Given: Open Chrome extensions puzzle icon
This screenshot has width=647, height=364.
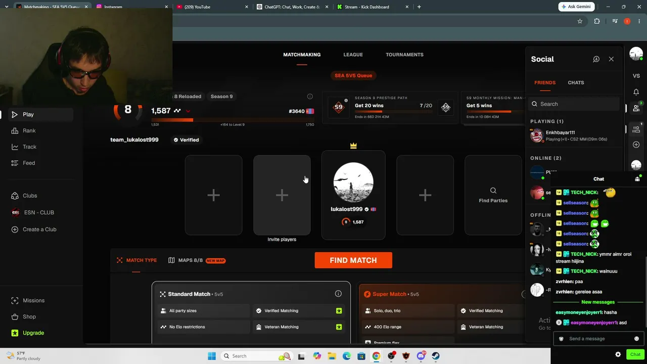Looking at the screenshot, I should (x=597, y=21).
